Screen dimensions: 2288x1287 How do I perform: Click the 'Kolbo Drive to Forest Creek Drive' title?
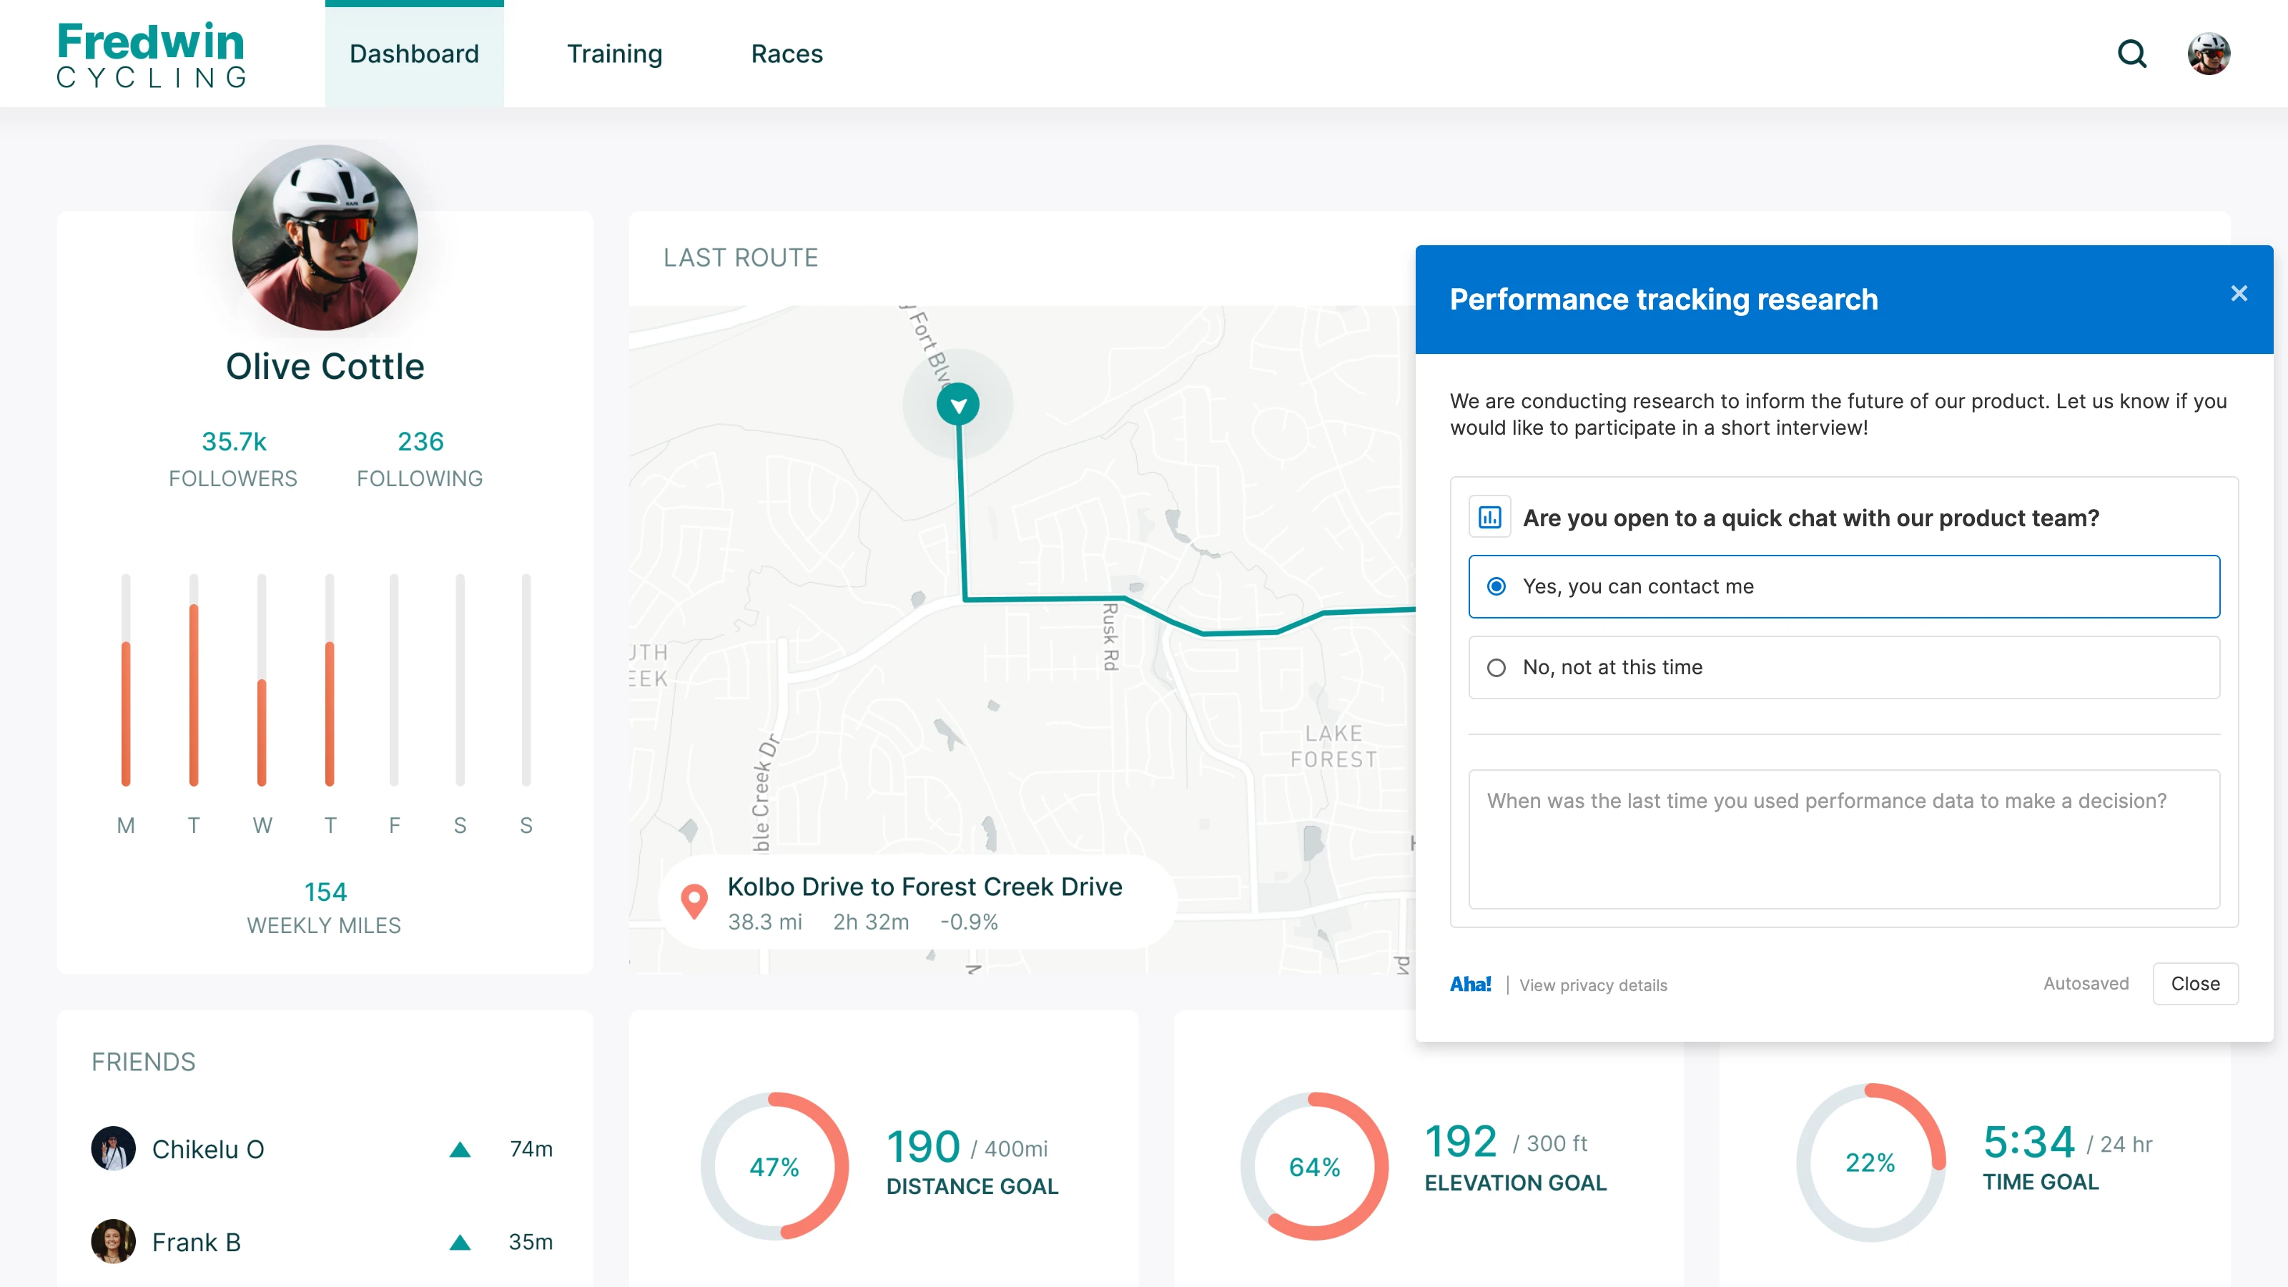pyautogui.click(x=924, y=887)
